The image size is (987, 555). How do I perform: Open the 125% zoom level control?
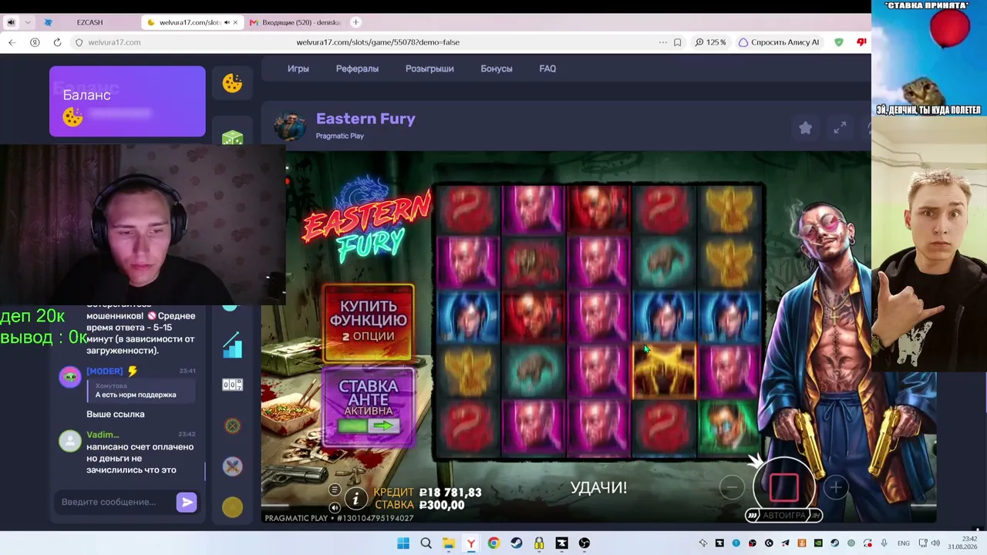pos(710,42)
